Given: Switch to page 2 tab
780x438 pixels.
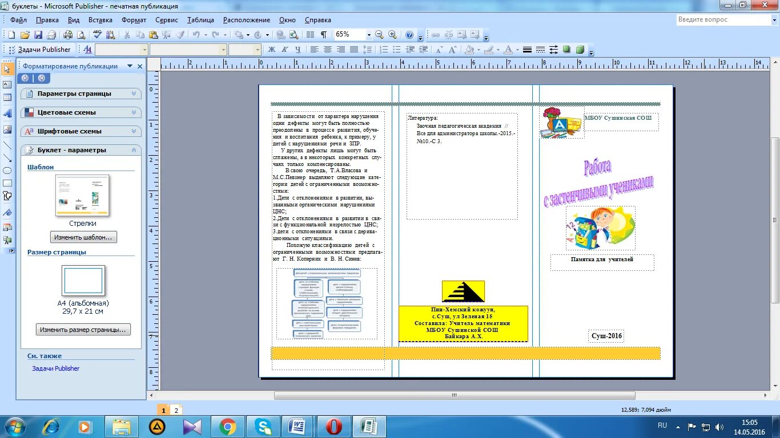Looking at the screenshot, I should [176, 410].
